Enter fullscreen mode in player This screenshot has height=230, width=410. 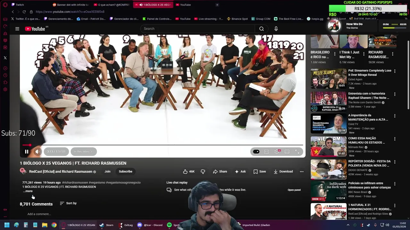[297, 152]
